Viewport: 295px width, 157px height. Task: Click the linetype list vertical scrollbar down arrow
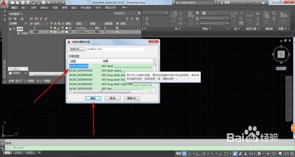(154, 88)
